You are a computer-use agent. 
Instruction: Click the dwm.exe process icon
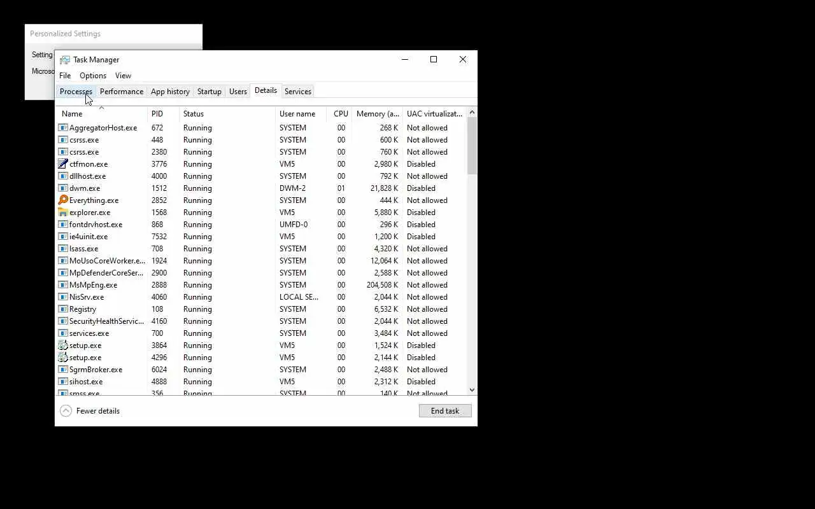63,188
